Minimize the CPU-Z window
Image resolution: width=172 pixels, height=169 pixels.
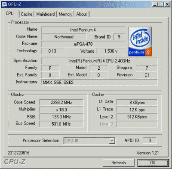(x=155, y=4)
